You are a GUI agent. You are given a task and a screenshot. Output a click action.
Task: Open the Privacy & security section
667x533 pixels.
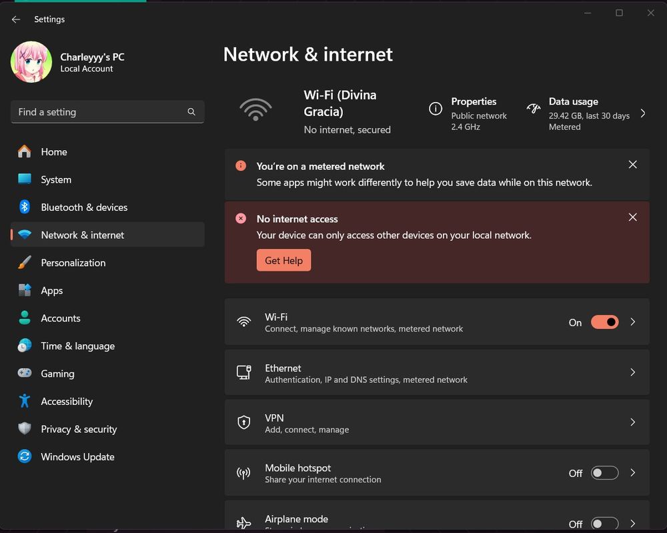(79, 429)
